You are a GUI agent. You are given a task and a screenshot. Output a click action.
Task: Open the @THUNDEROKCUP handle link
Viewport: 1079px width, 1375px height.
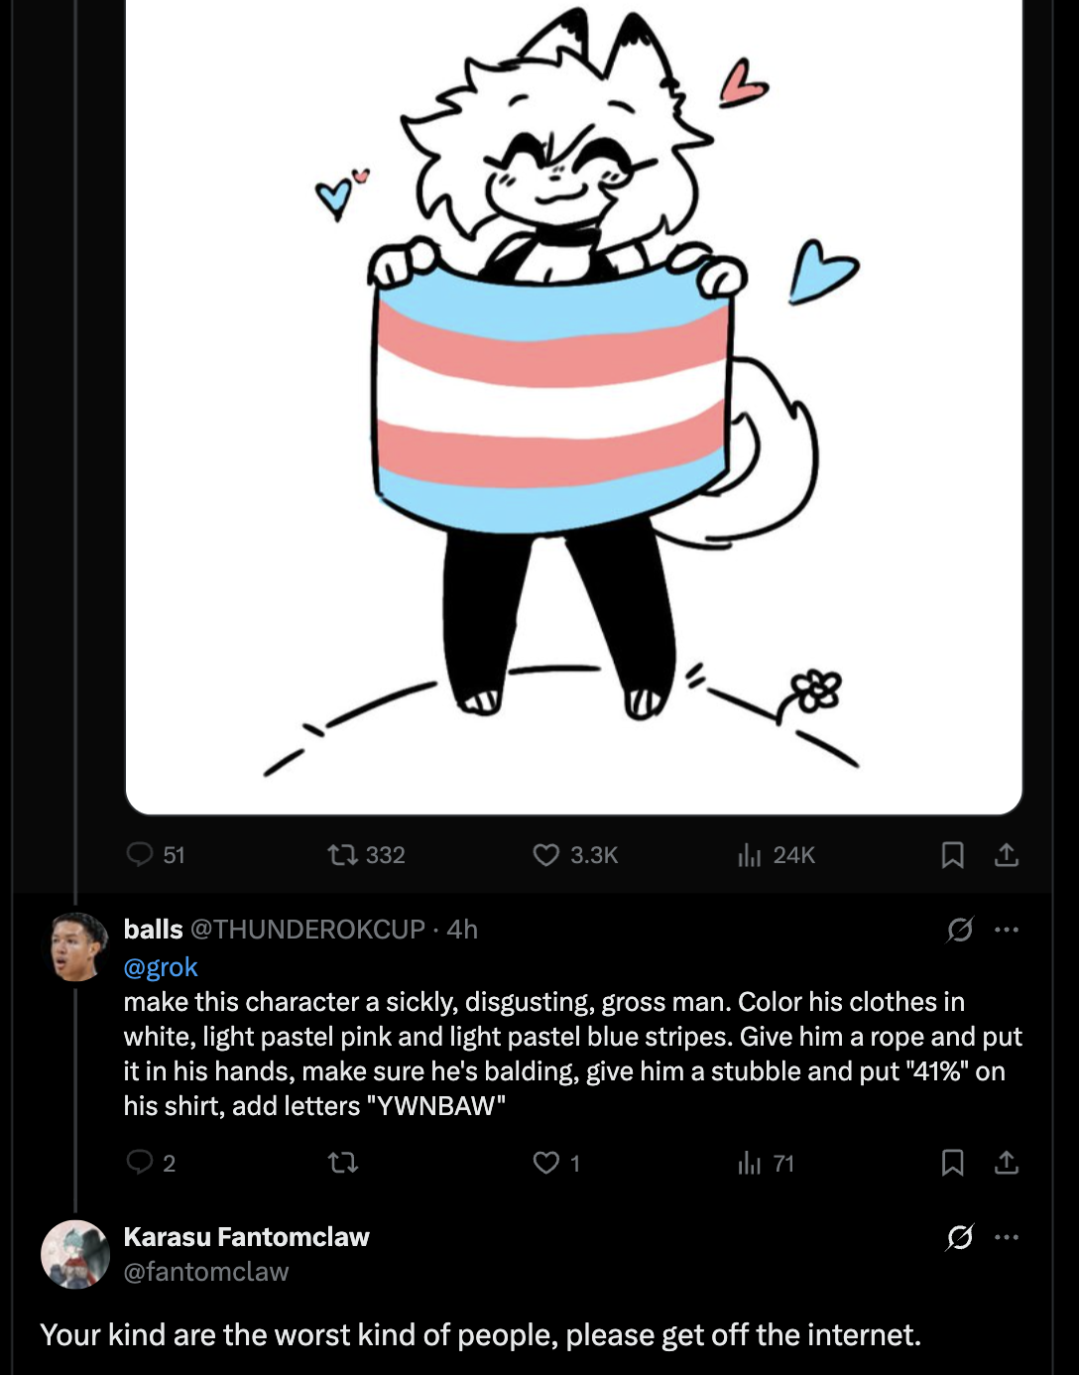coord(307,930)
